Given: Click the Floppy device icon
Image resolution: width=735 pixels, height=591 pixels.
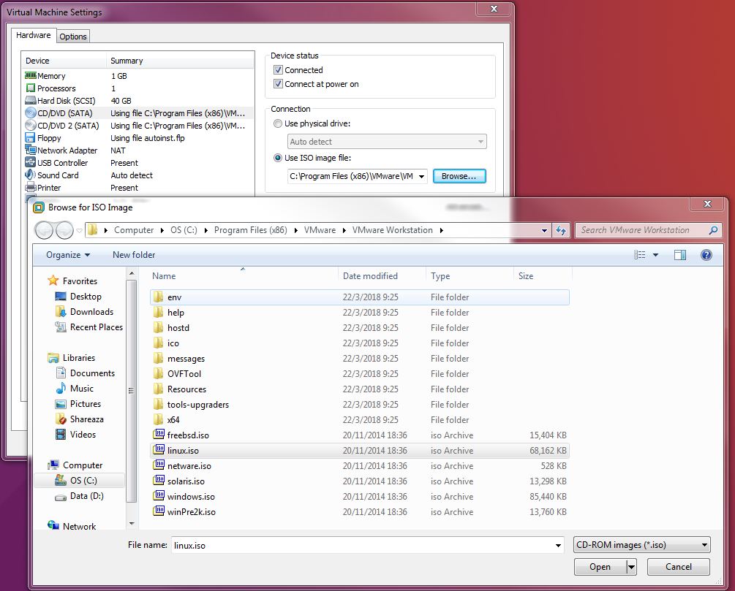Looking at the screenshot, I should pyautogui.click(x=30, y=137).
